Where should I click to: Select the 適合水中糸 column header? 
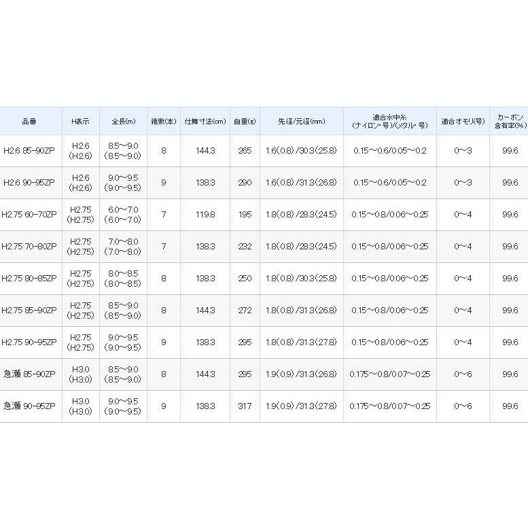[389, 121]
